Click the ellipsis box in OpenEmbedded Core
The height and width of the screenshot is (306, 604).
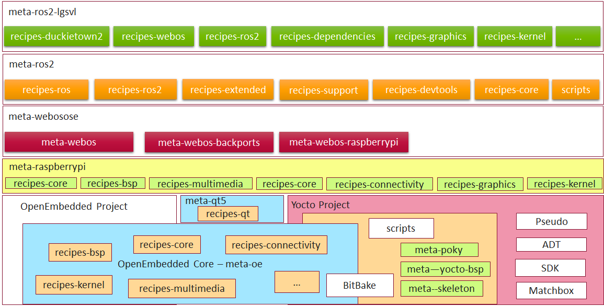[297, 282]
